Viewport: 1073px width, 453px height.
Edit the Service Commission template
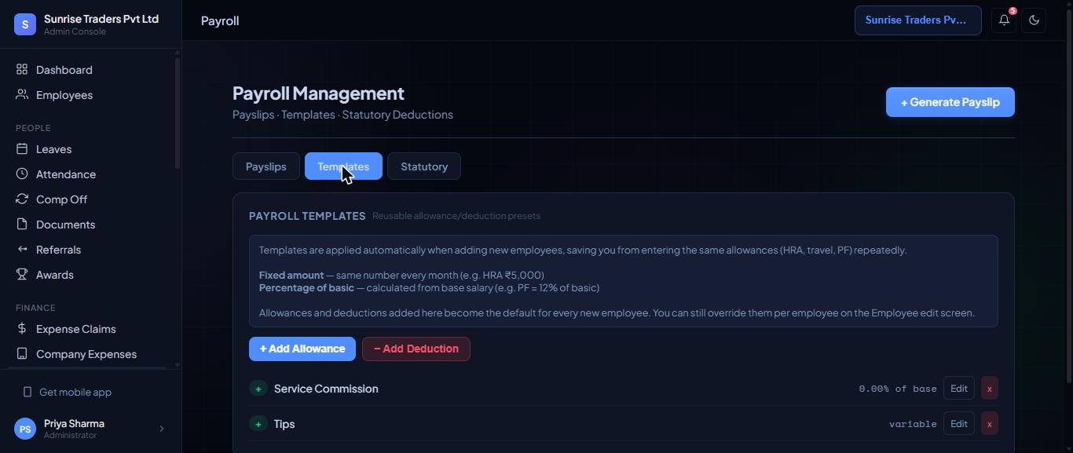959,389
